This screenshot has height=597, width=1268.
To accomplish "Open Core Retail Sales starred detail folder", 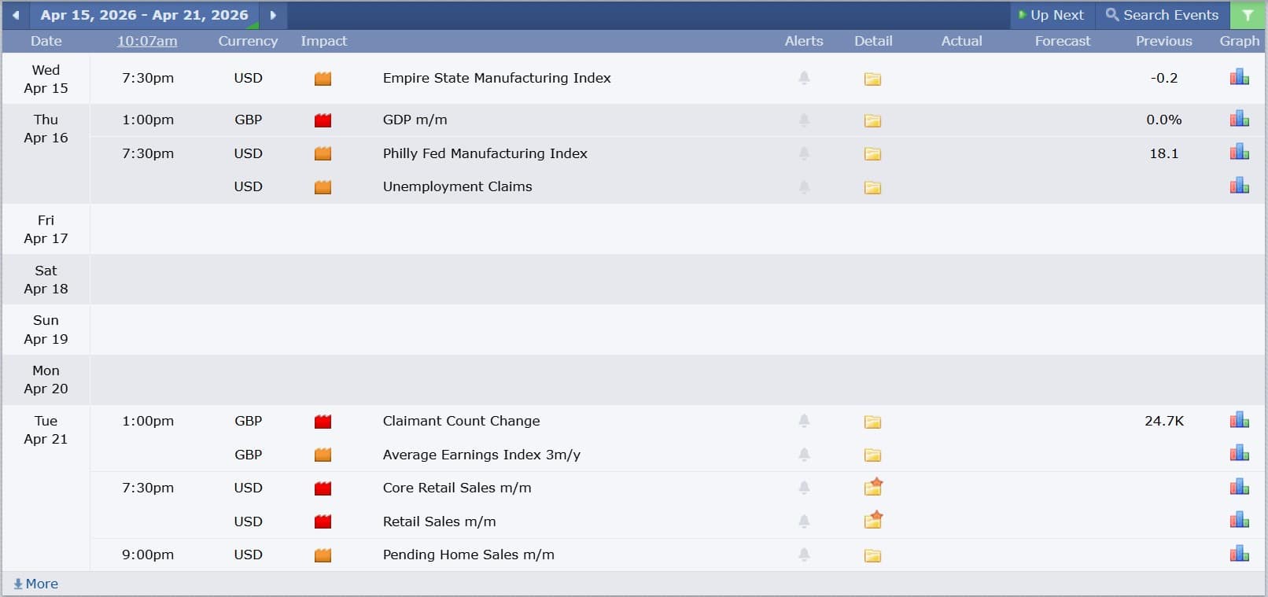I will point(873,487).
